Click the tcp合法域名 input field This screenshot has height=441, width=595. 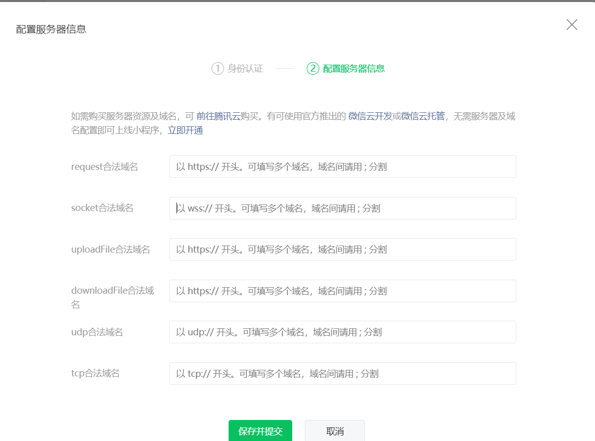coord(342,373)
